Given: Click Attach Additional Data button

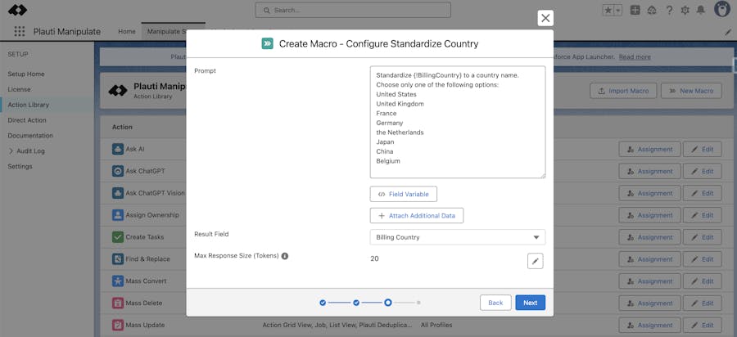Looking at the screenshot, I should click(x=417, y=215).
